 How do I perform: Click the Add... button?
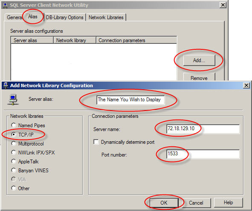coord(199,60)
